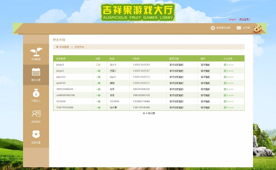The height and width of the screenshot is (170, 276).
Task: Click the home icon in the breadcrumb
Action: [x=57, y=47]
